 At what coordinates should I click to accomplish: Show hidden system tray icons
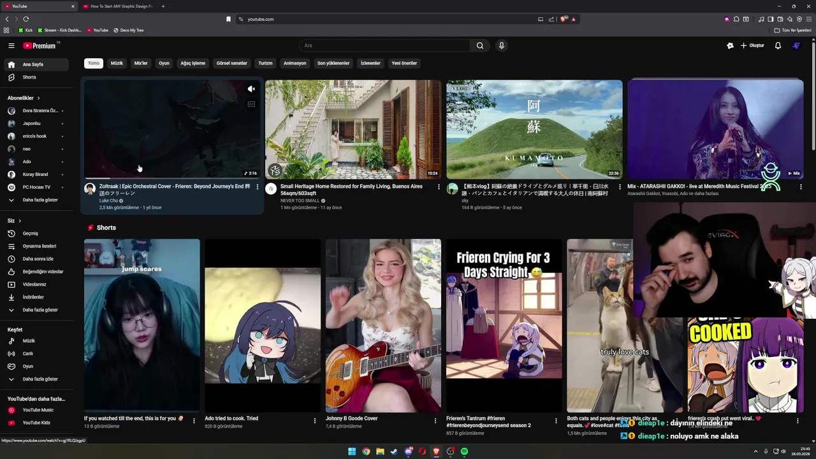click(x=755, y=451)
